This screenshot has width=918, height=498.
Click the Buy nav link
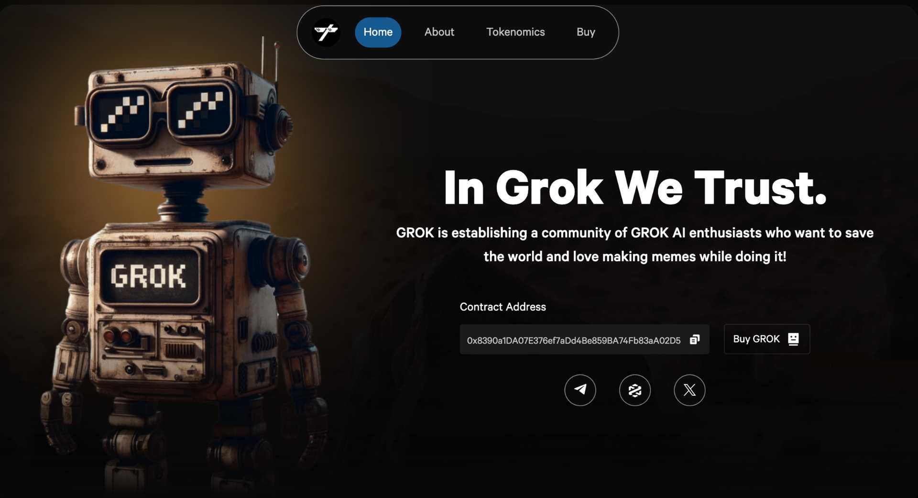click(586, 32)
